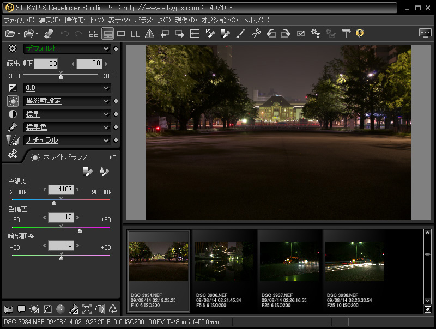Viewport: 436px width, 329px height.
Task: Open the デフォルト taste dropdown
Action: 66,49
